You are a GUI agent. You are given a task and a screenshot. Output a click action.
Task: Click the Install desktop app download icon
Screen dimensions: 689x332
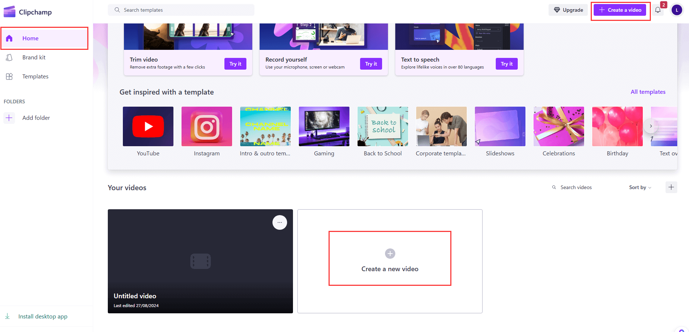point(7,316)
